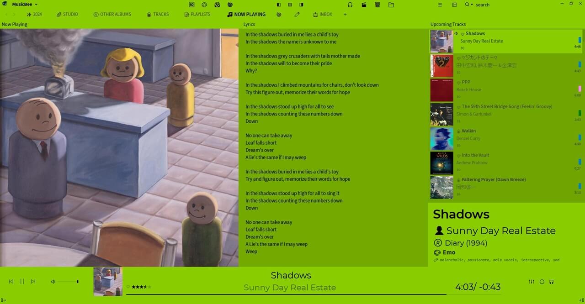Click the green color tag on Simon & Garfunkel row
This screenshot has height=304, width=585.
coord(580,113)
